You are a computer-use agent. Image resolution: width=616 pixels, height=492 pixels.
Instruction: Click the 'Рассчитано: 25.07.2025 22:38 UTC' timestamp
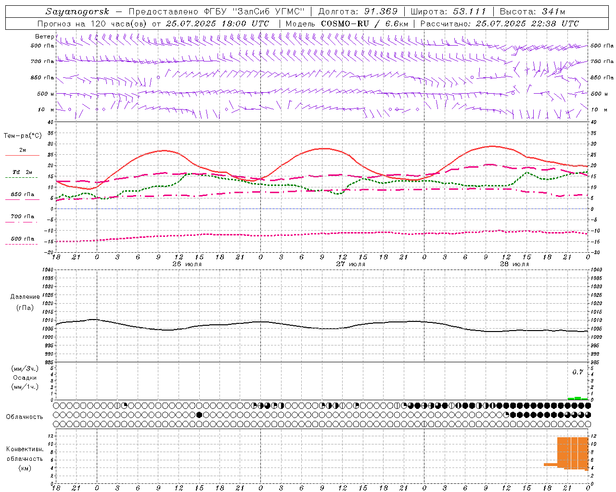pos(500,24)
